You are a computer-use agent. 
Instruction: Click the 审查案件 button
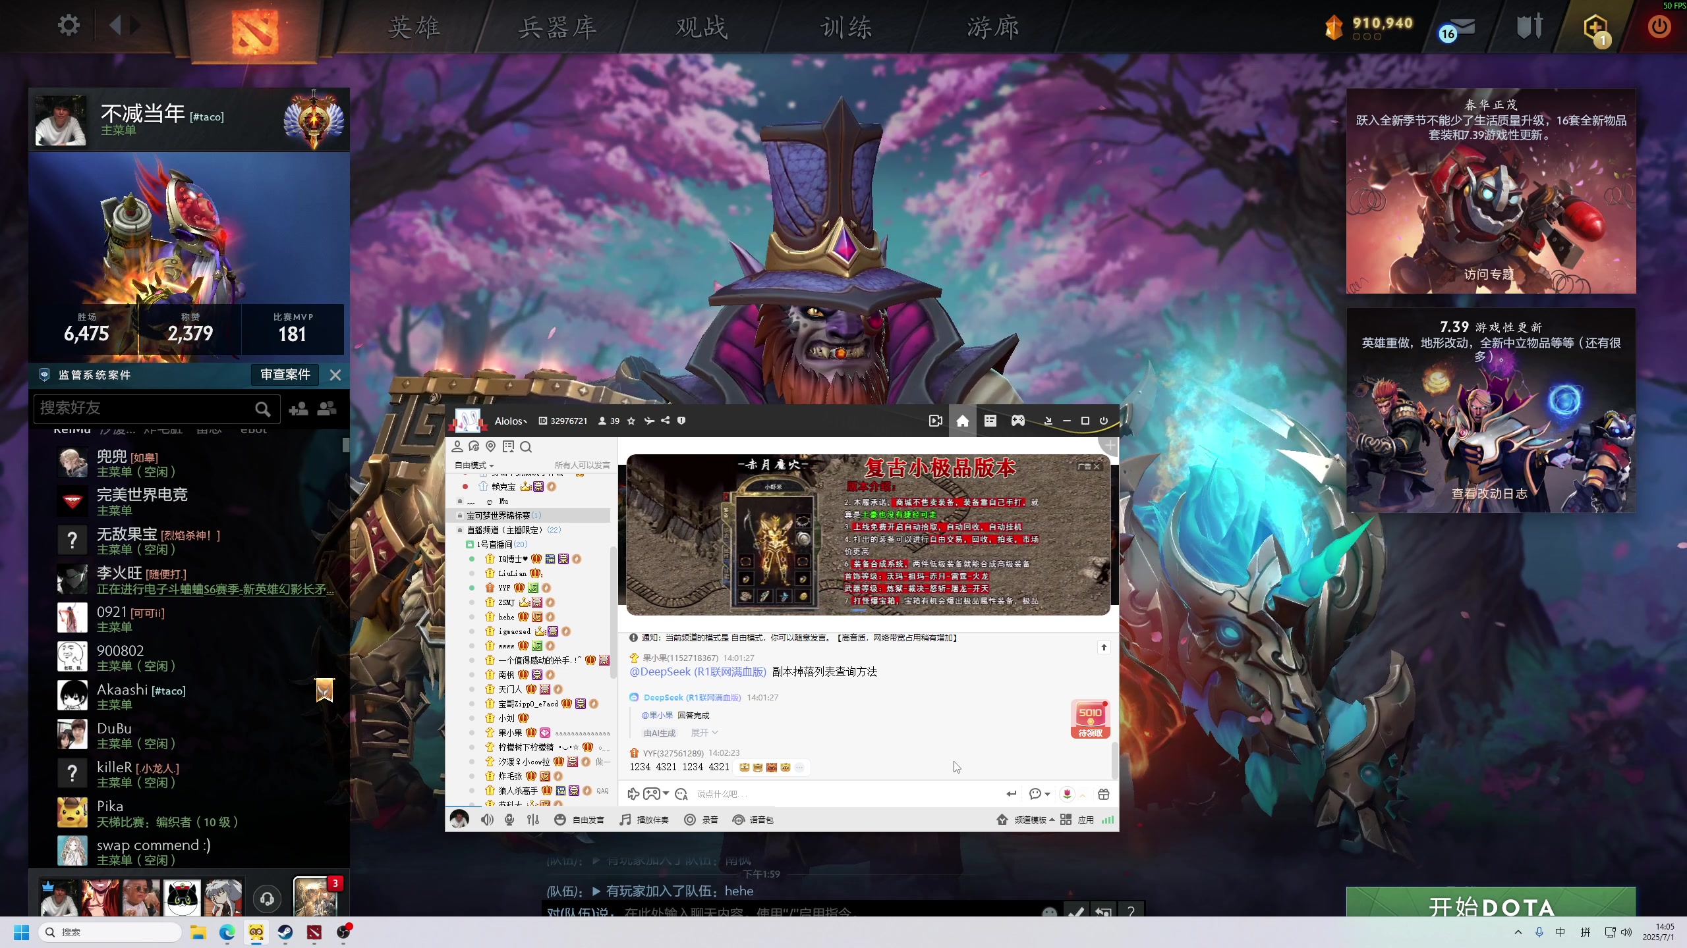(x=285, y=375)
